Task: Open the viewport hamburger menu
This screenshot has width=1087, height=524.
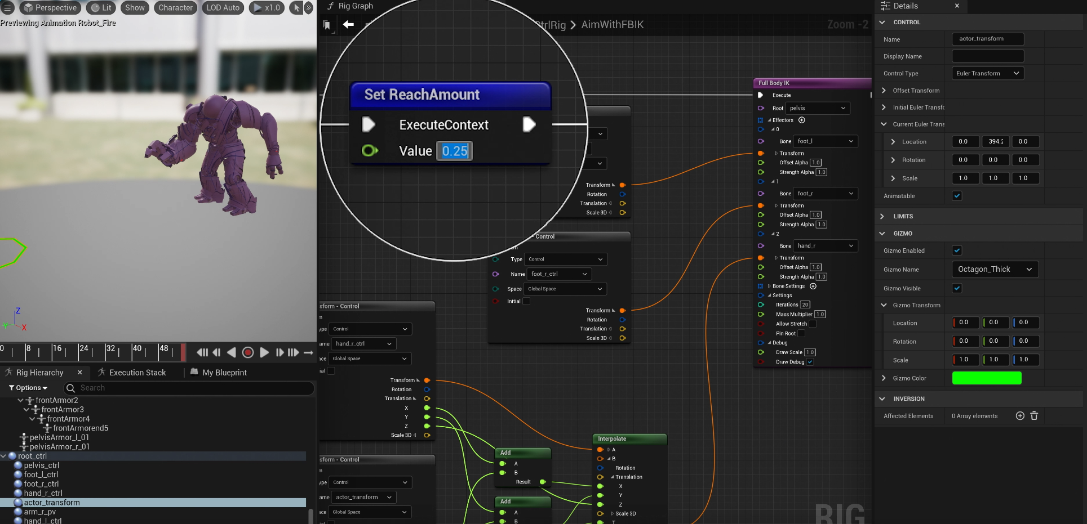Action: pyautogui.click(x=8, y=8)
